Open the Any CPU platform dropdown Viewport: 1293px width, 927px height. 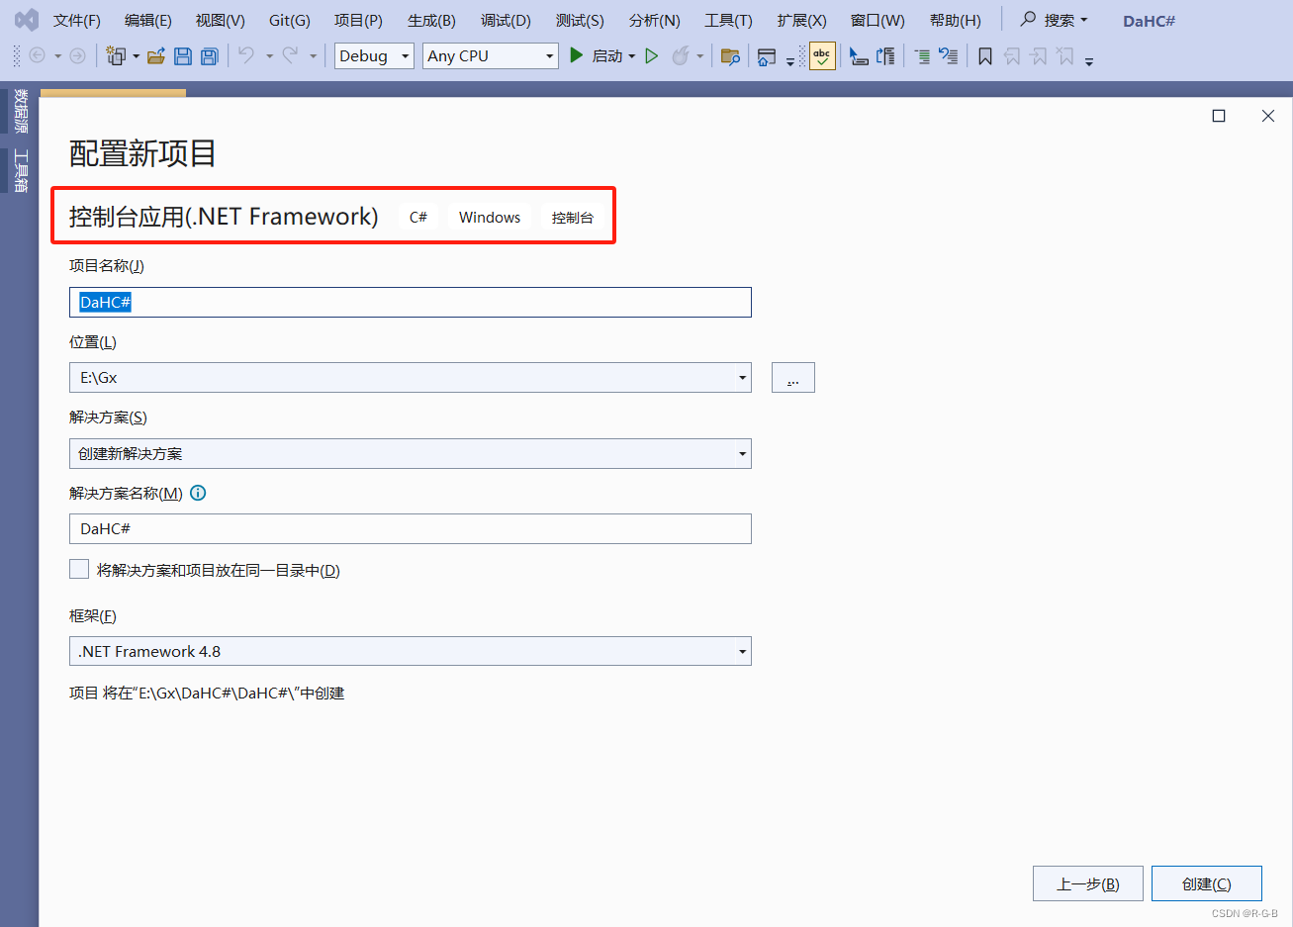coord(491,56)
